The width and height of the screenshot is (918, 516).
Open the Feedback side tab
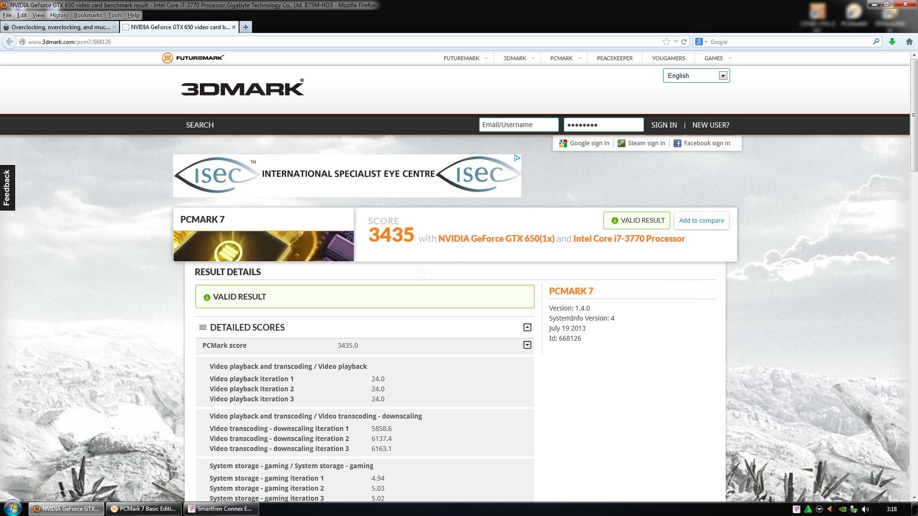tap(7, 187)
